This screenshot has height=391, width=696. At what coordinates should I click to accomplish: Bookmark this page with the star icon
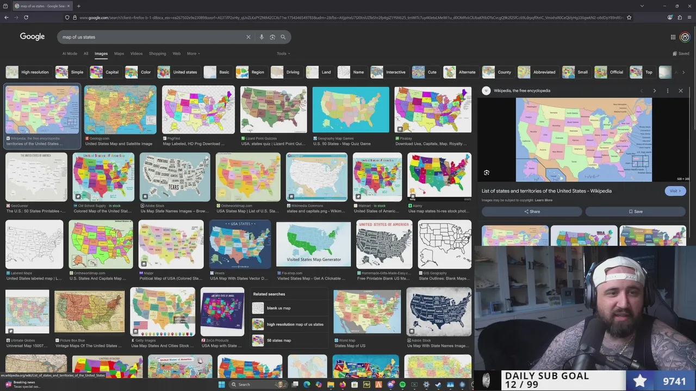629,17
